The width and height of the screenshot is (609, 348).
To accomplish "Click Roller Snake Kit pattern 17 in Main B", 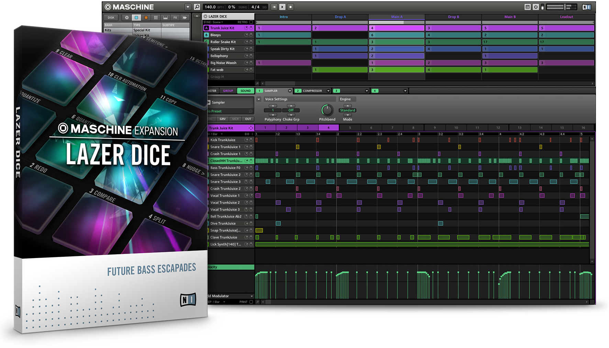I will 510,42.
